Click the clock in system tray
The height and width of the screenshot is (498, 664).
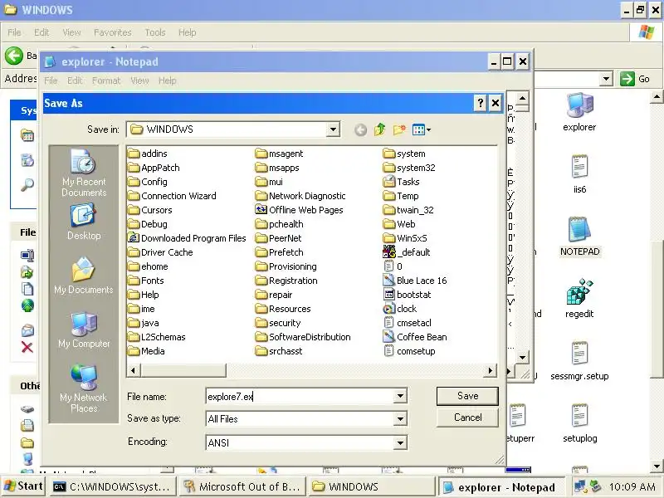coord(632,487)
